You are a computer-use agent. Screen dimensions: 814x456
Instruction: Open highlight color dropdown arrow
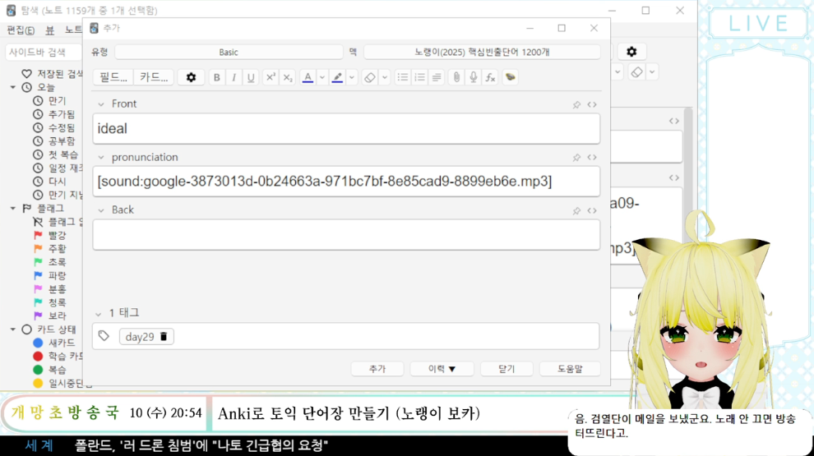pos(351,77)
